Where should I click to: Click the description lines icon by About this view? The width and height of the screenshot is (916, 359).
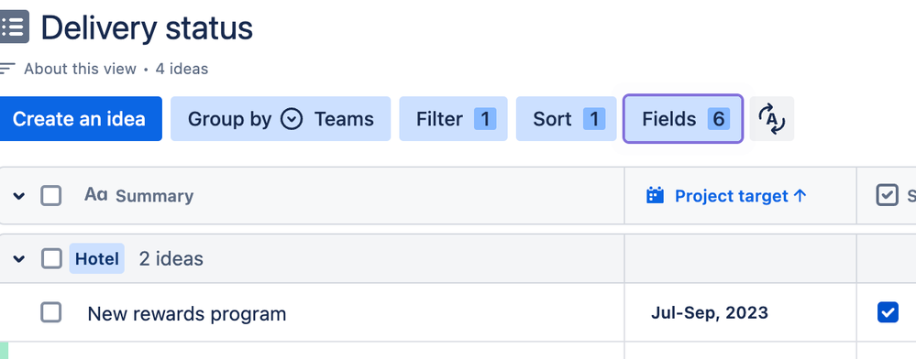(x=7, y=69)
